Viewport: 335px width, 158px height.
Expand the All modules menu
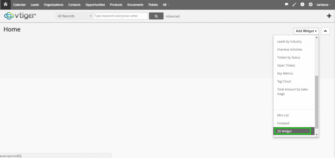[x=166, y=5]
